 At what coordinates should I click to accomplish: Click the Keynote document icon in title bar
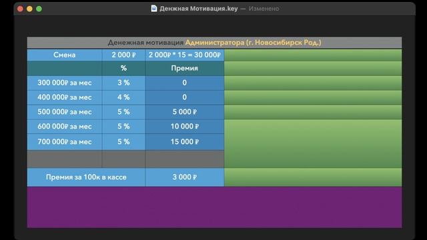tap(154, 9)
